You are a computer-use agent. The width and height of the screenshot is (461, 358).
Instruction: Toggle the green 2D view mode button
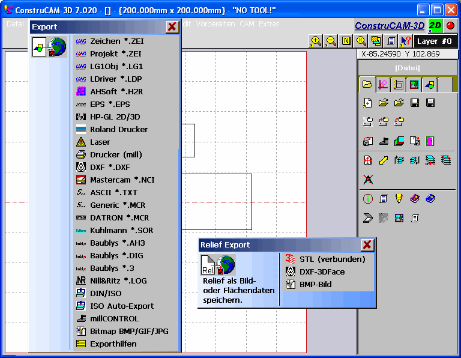[435, 26]
